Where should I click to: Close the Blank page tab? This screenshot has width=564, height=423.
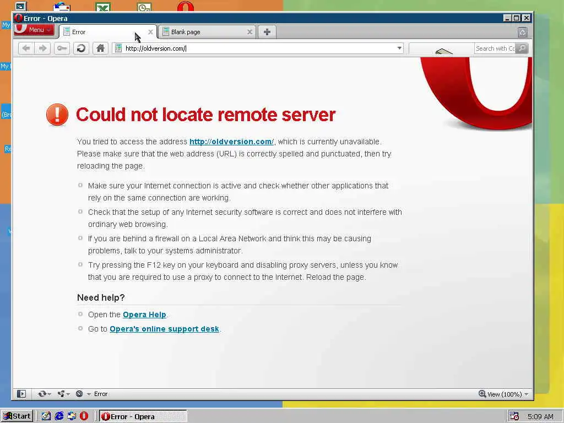pos(250,32)
